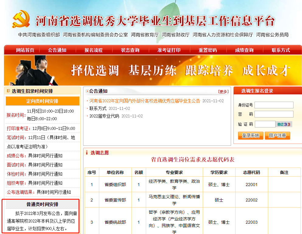Click 志愿代码 value 22003
This screenshot has width=302, height=234.
click(x=251, y=222)
